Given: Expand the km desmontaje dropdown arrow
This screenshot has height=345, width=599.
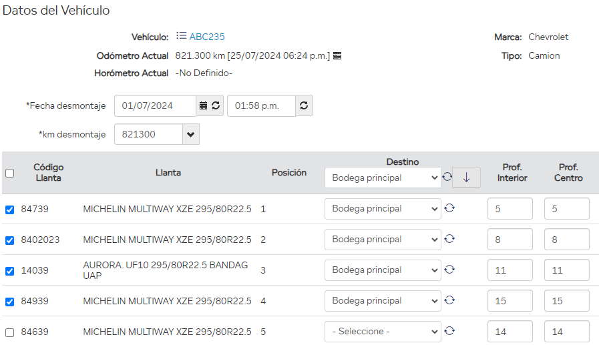Looking at the screenshot, I should click(191, 134).
